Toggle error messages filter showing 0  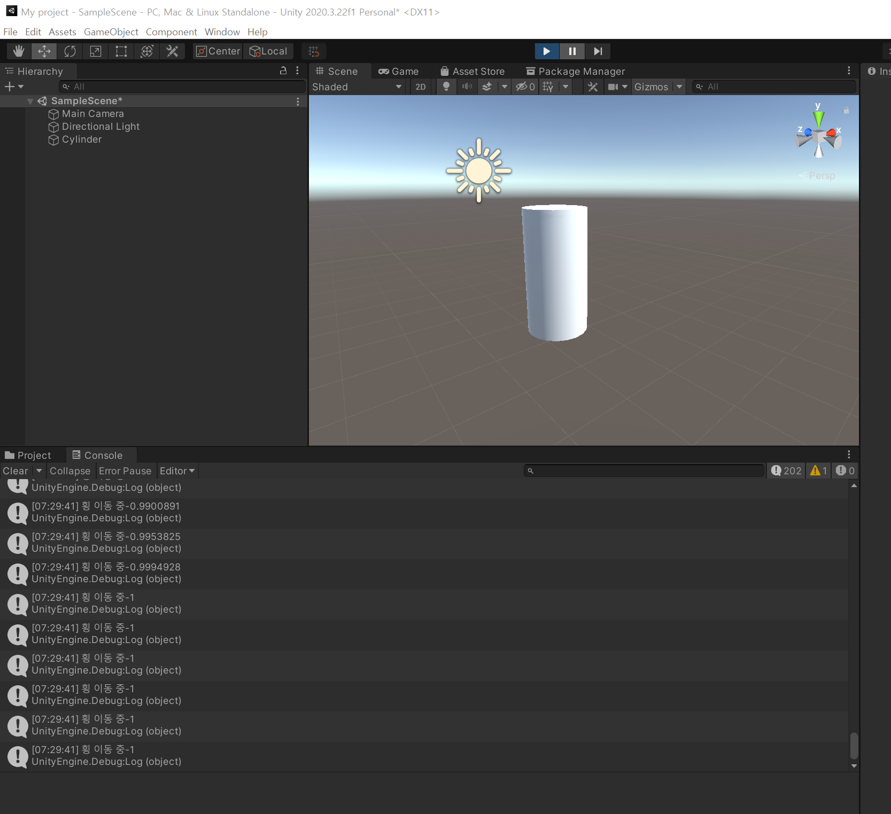point(845,471)
